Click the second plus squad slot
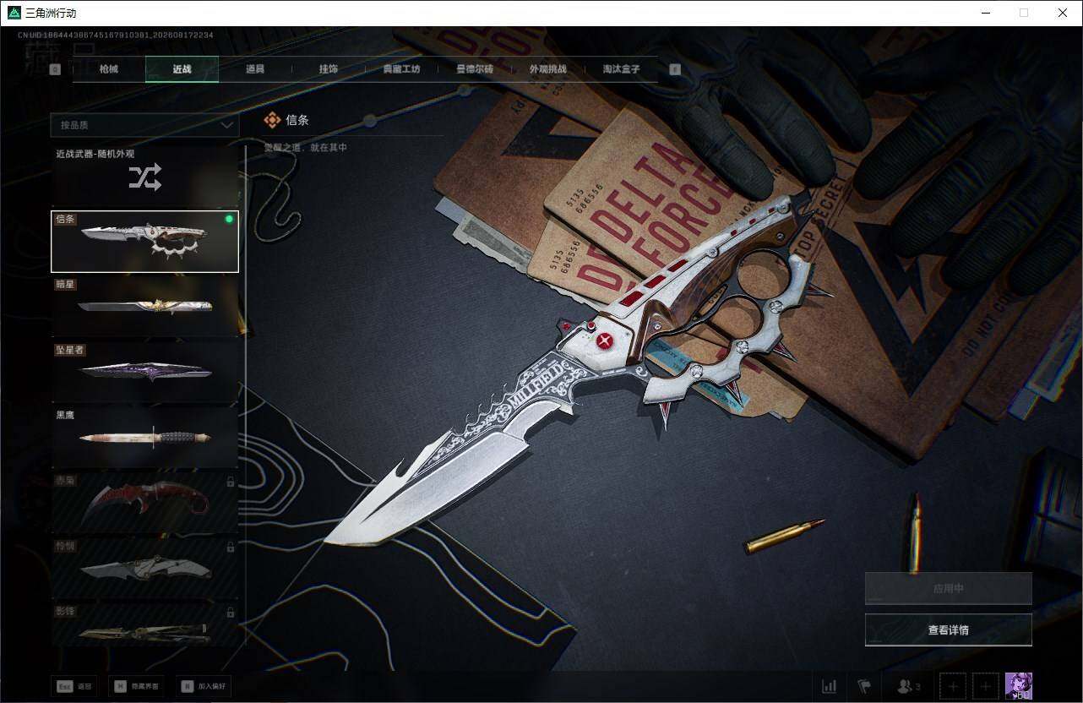 pos(985,686)
